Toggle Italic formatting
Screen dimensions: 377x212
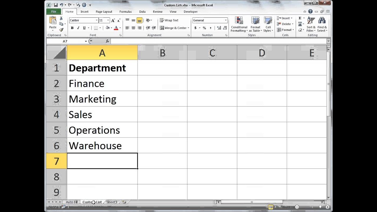pos(78,28)
